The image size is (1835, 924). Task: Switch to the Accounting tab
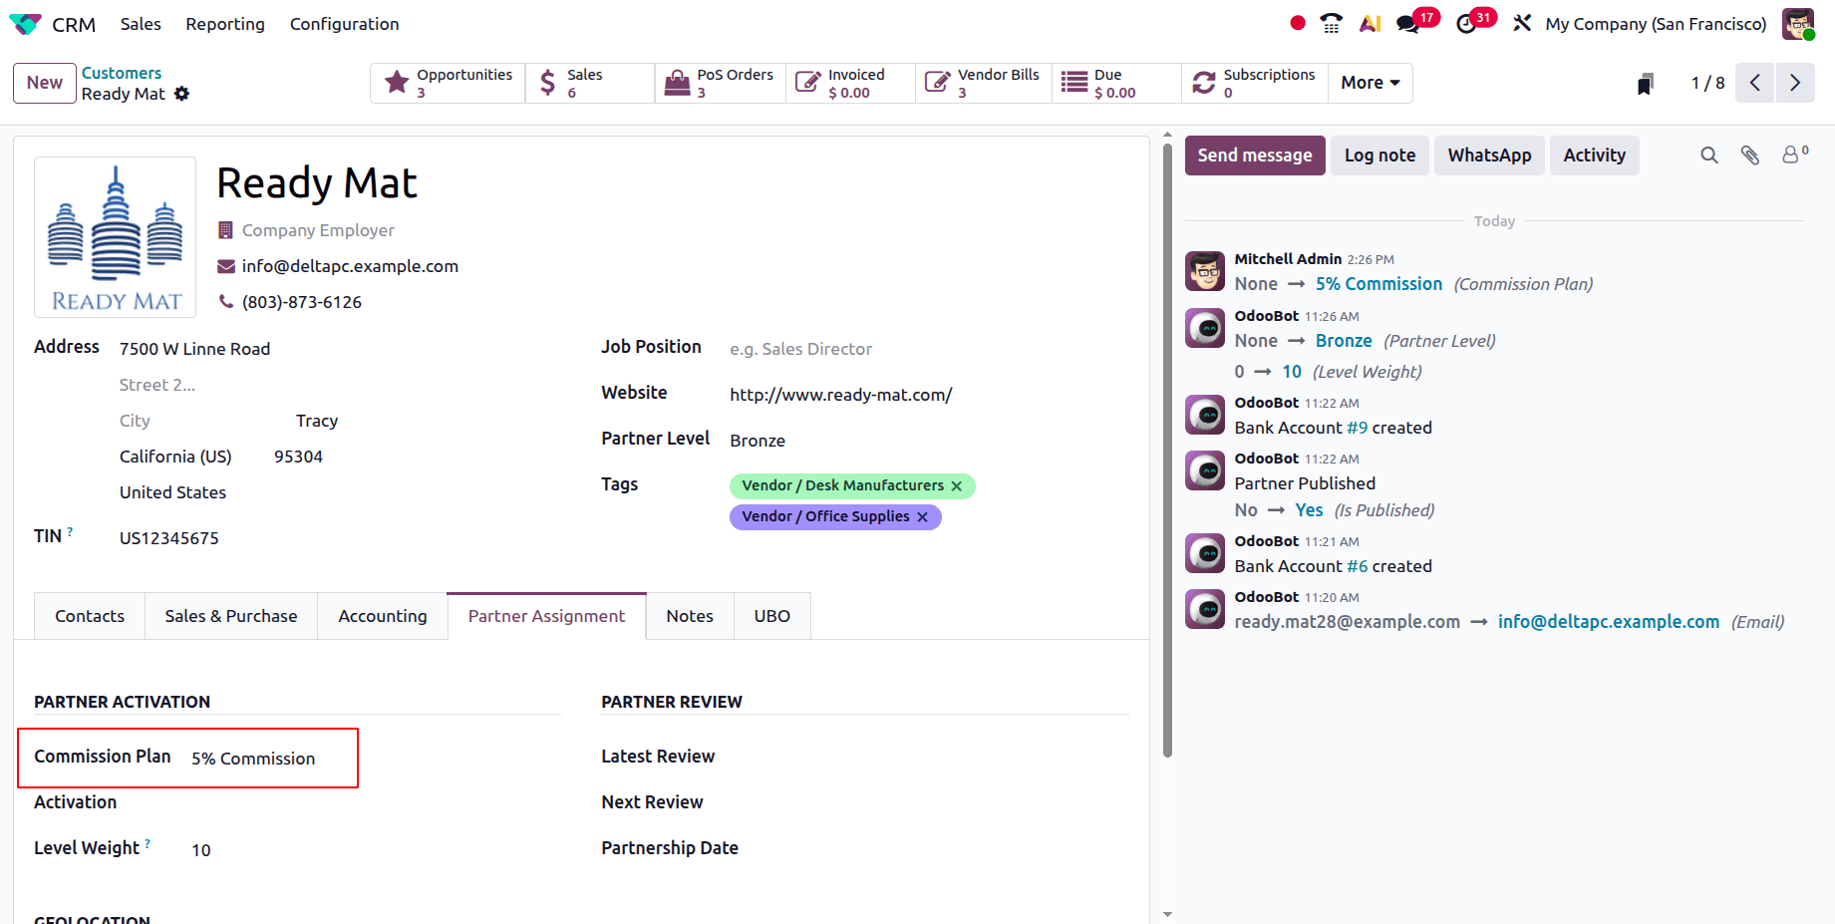[x=383, y=616]
